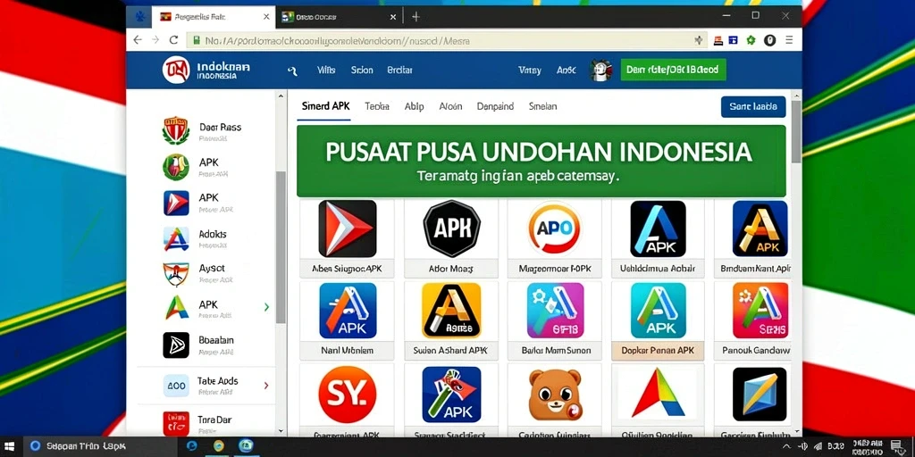
Task: Open the Brdiar header nav link
Action: 399,70
